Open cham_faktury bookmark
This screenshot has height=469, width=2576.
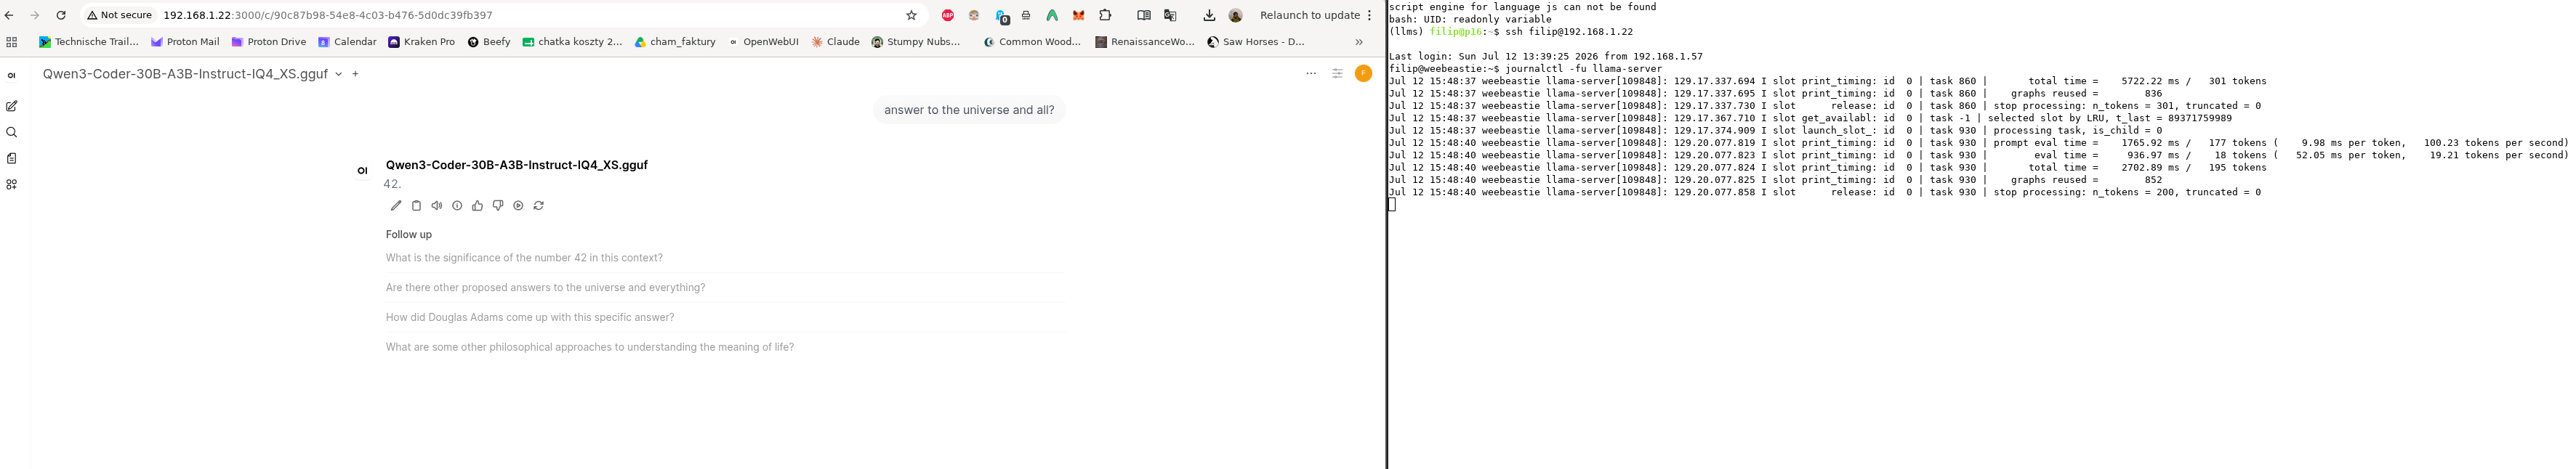pyautogui.click(x=675, y=42)
